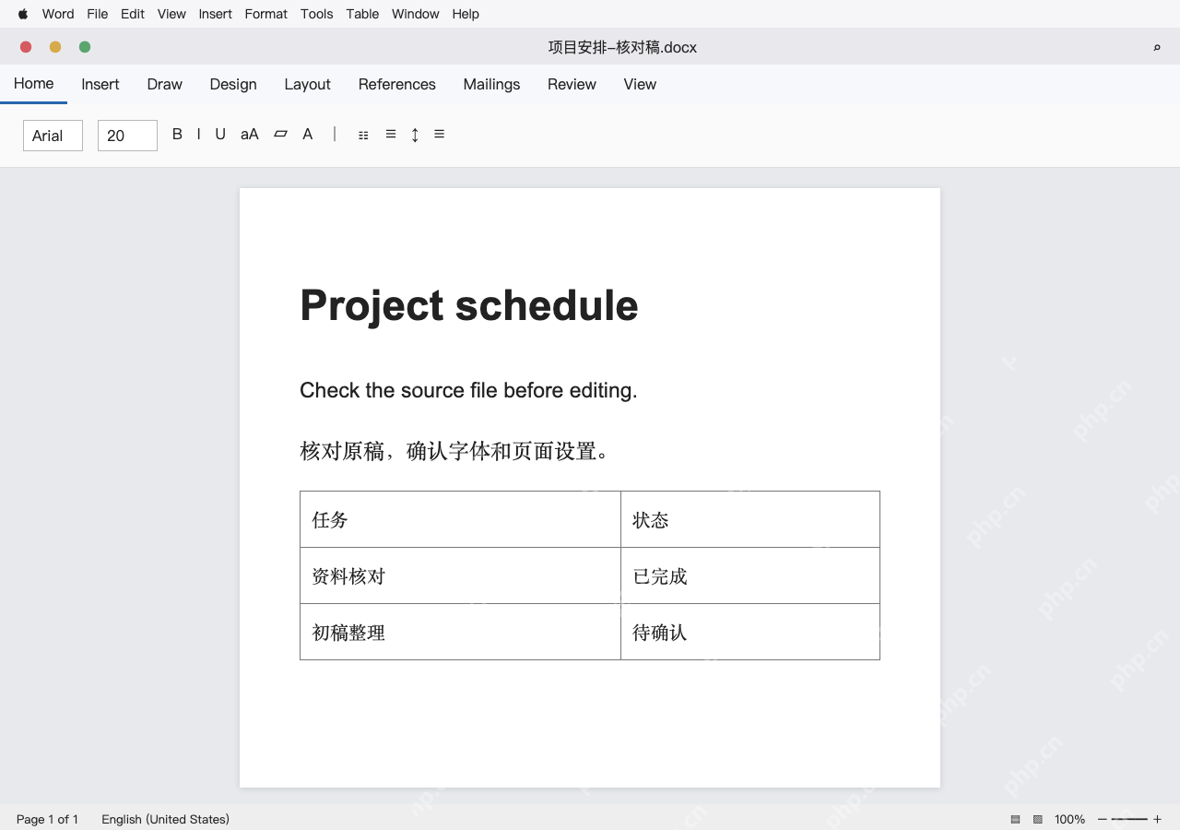Switch to the Draw ribbon tab
The image size is (1180, 830).
click(x=165, y=84)
